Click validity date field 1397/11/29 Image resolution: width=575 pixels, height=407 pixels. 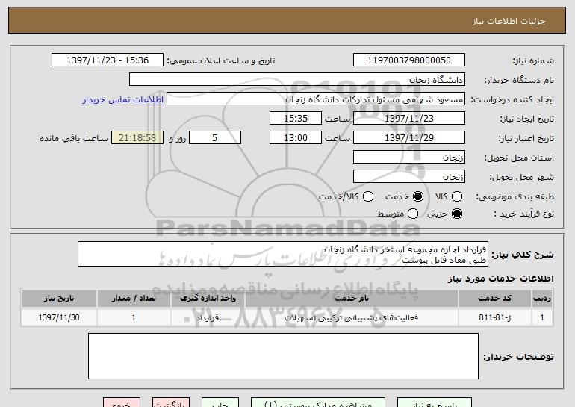[x=409, y=138]
